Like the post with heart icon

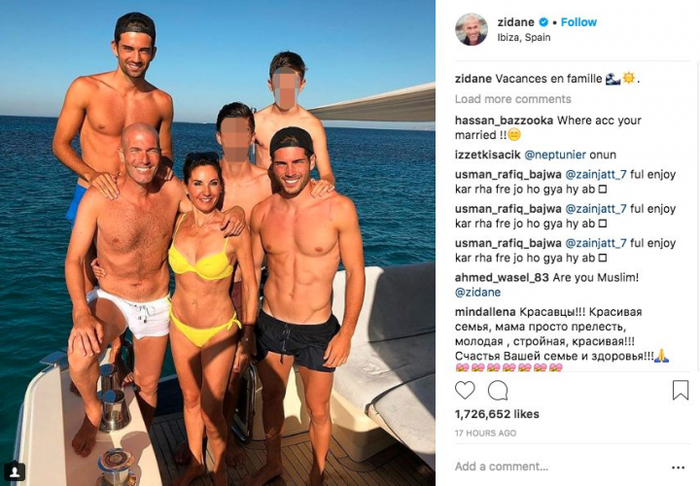click(x=465, y=391)
